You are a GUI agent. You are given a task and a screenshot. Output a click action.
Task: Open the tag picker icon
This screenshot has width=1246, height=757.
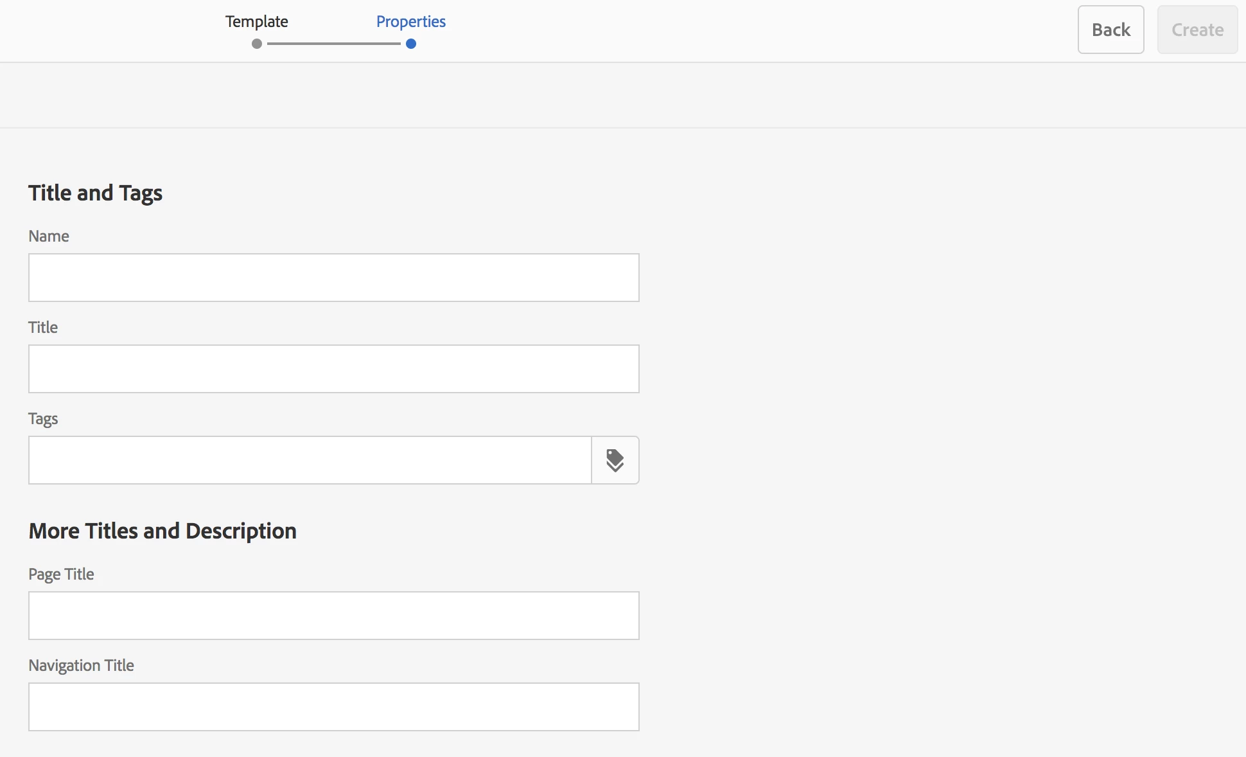click(615, 460)
